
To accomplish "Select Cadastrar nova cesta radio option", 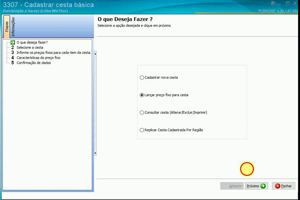I will tap(159, 77).
